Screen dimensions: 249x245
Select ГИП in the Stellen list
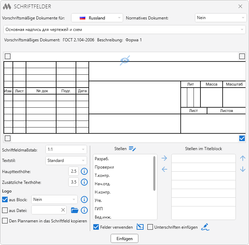point(99,209)
